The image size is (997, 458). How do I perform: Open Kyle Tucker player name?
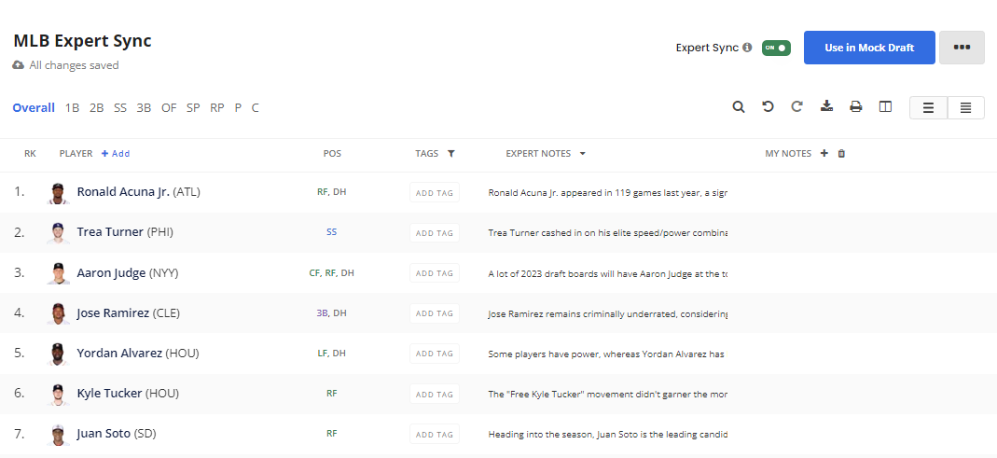[109, 393]
